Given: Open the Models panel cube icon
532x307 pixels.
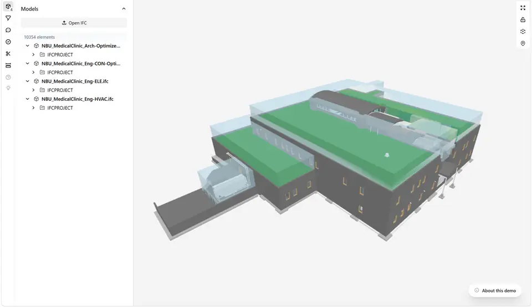Looking at the screenshot, I should [x=8, y=7].
